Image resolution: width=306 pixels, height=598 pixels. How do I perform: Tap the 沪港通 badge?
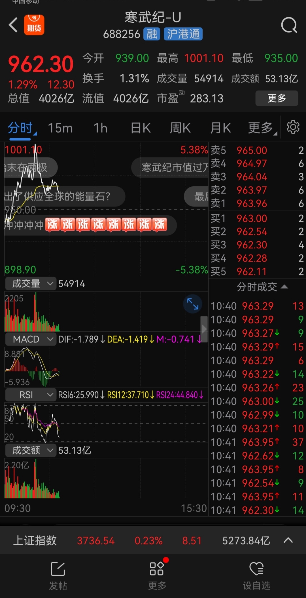[183, 34]
